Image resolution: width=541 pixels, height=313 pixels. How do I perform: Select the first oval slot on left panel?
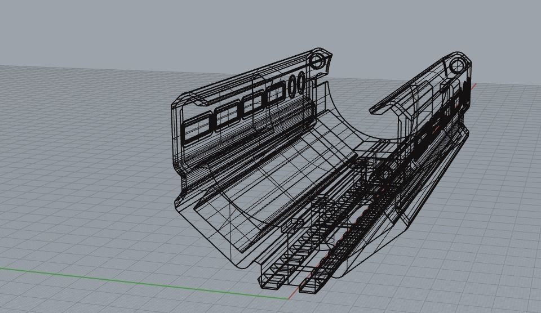(293, 85)
